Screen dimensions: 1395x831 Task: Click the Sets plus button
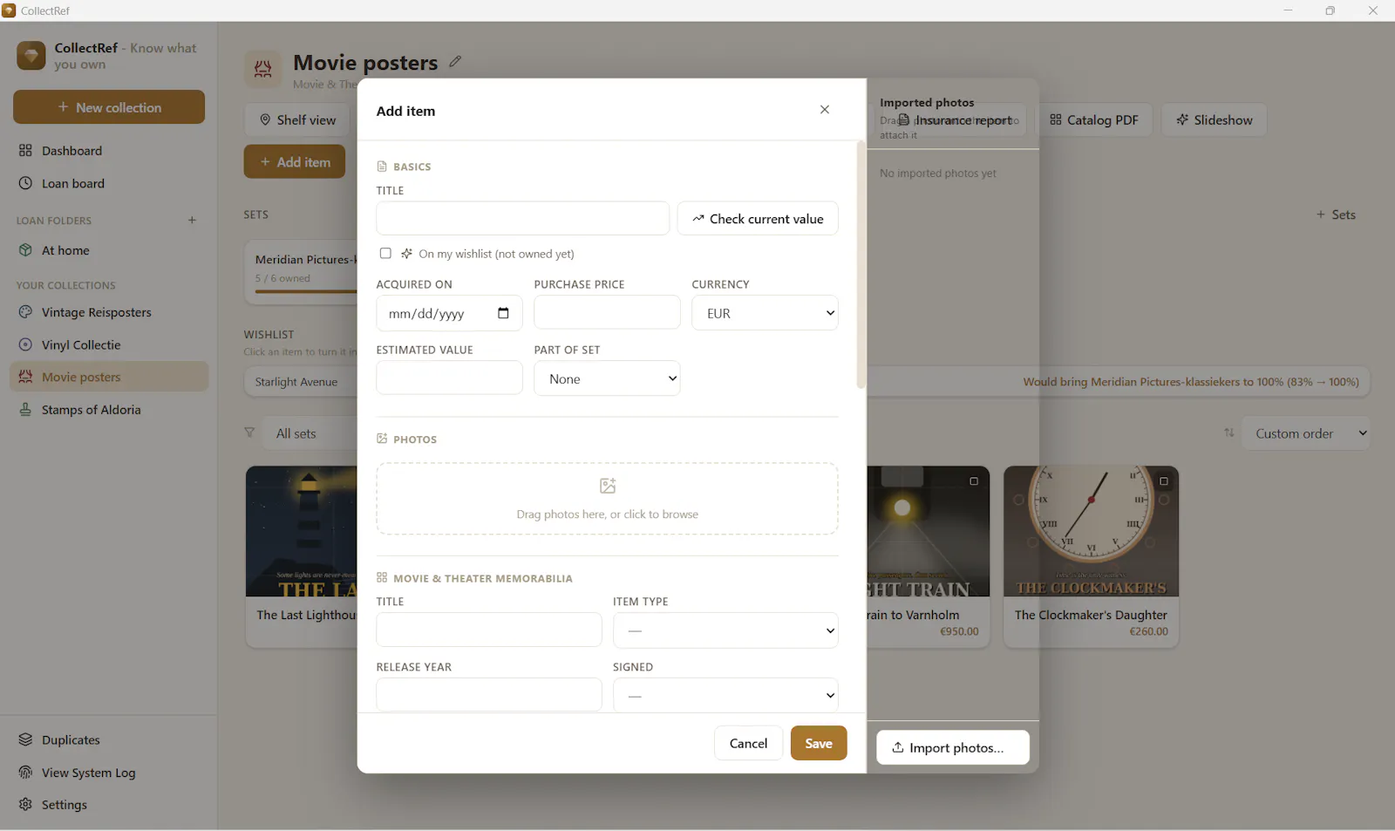1335,215
